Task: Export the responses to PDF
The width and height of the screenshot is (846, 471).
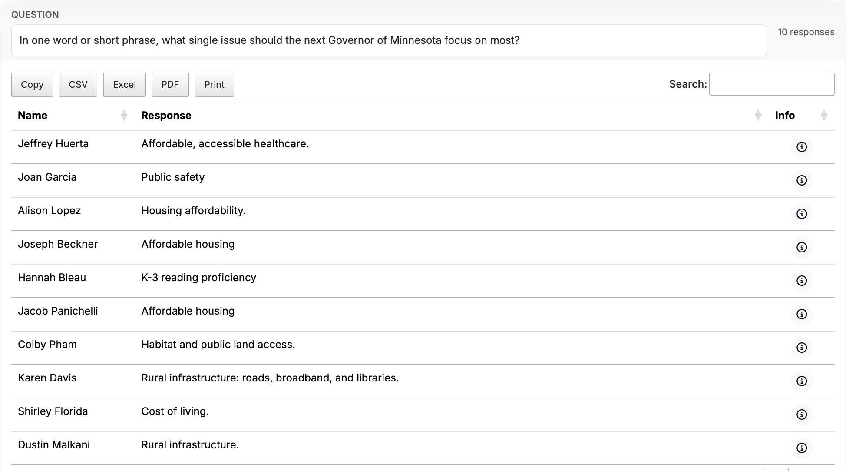Action: click(170, 84)
